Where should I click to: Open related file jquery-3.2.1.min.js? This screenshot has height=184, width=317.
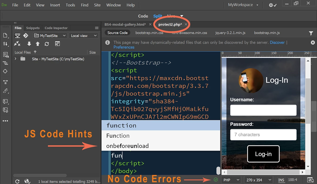tap(230, 33)
